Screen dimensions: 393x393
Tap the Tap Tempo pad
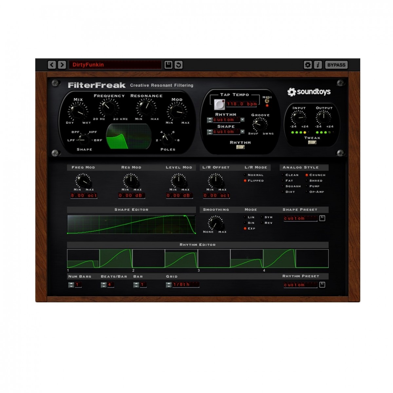point(219,104)
